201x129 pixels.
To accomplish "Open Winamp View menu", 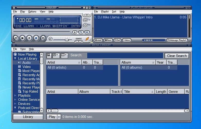I will (x=42, y=12).
